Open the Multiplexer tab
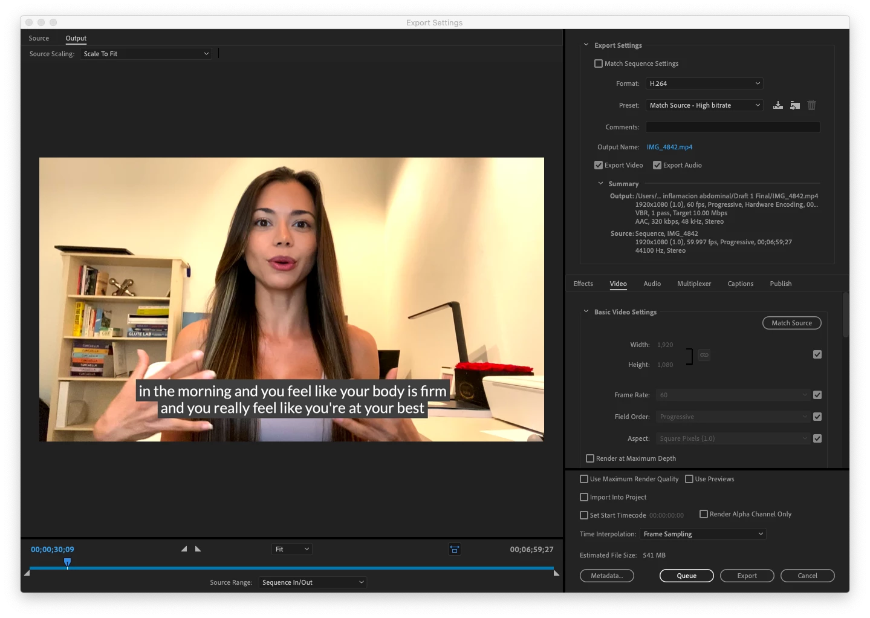This screenshot has height=618, width=870. tap(694, 284)
